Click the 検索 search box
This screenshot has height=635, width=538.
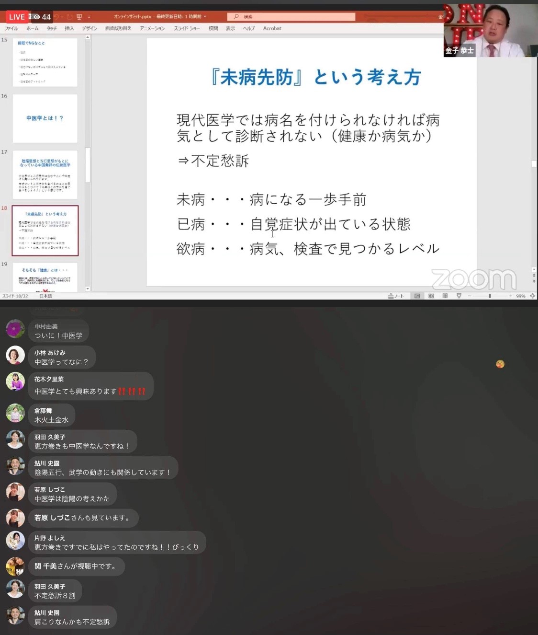point(291,17)
